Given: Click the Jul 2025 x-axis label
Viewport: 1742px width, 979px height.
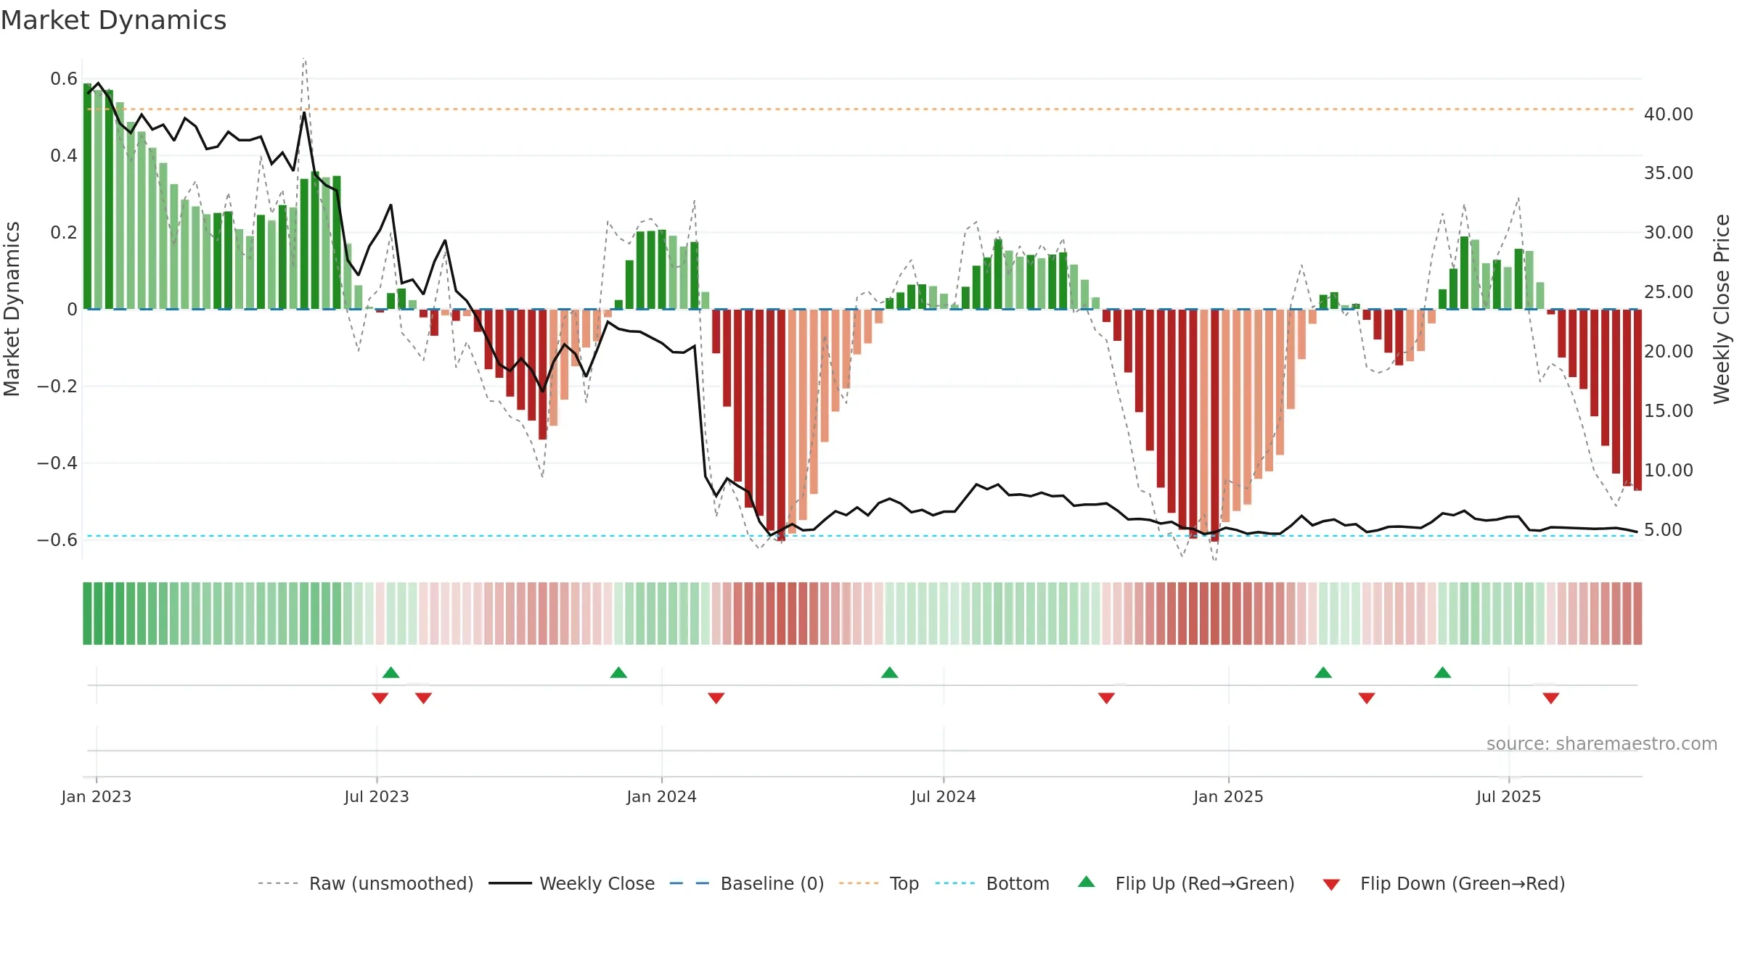Looking at the screenshot, I should [x=1509, y=796].
